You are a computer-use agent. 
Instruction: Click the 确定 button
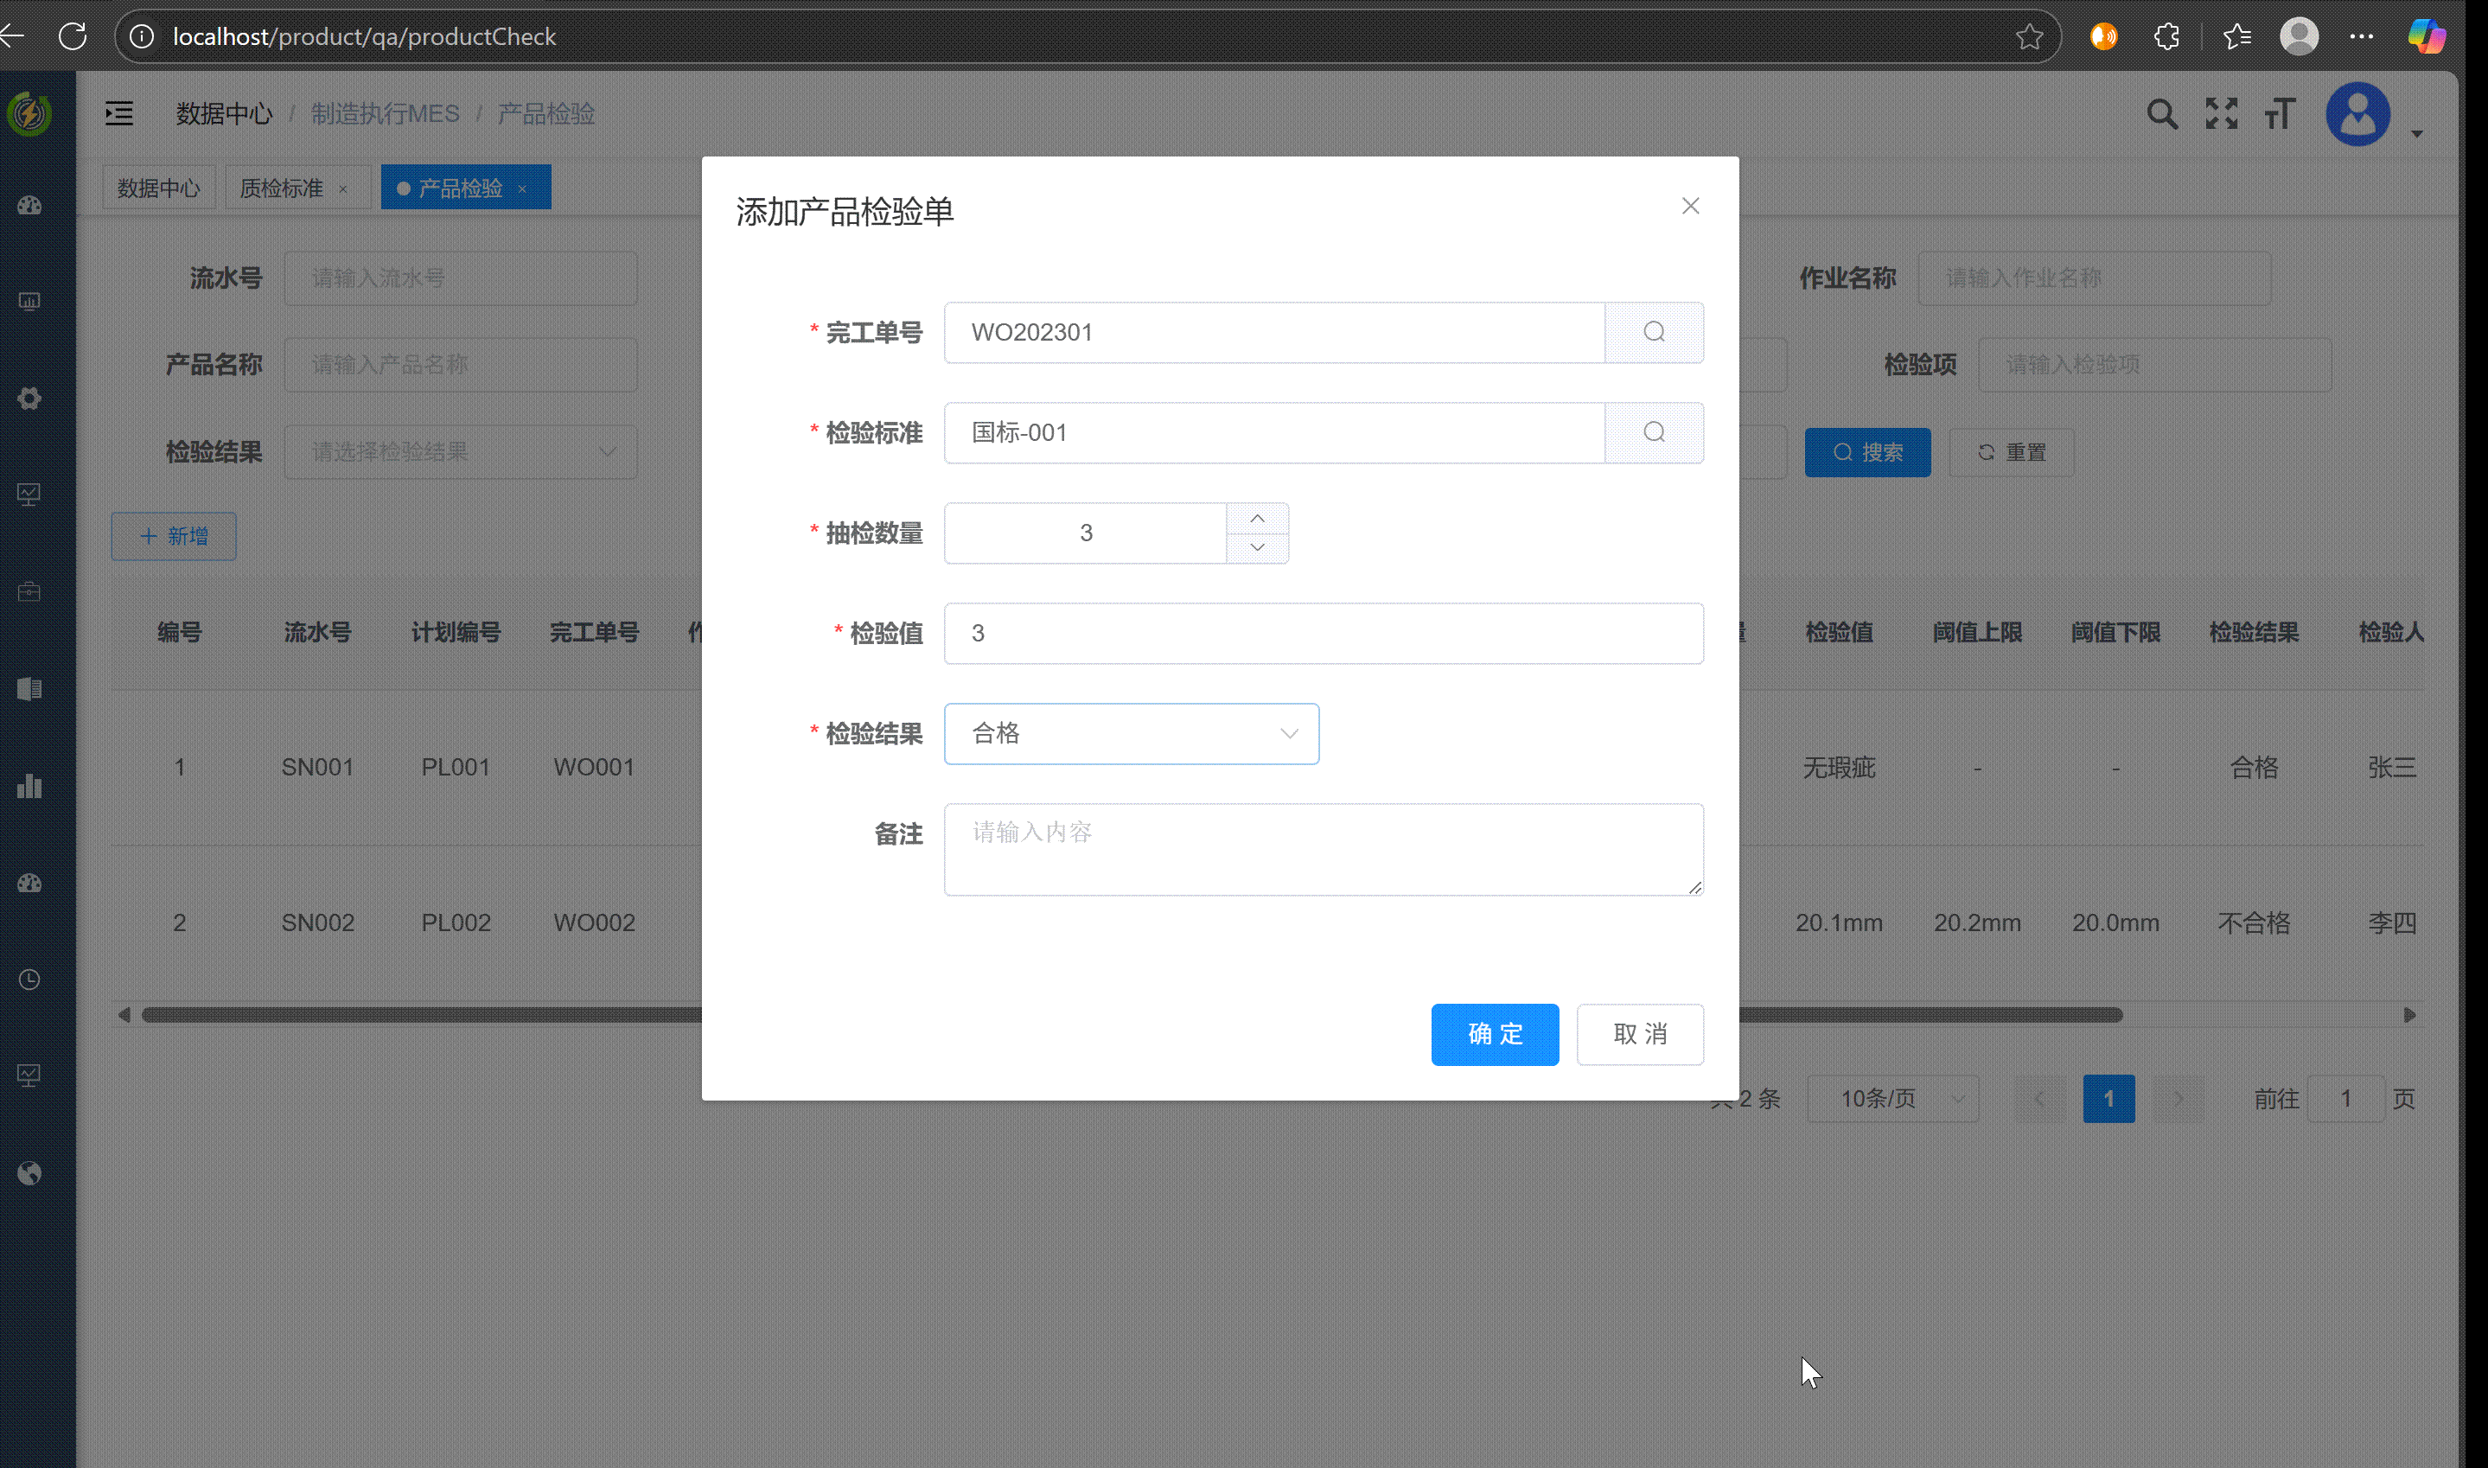[x=1494, y=1035]
